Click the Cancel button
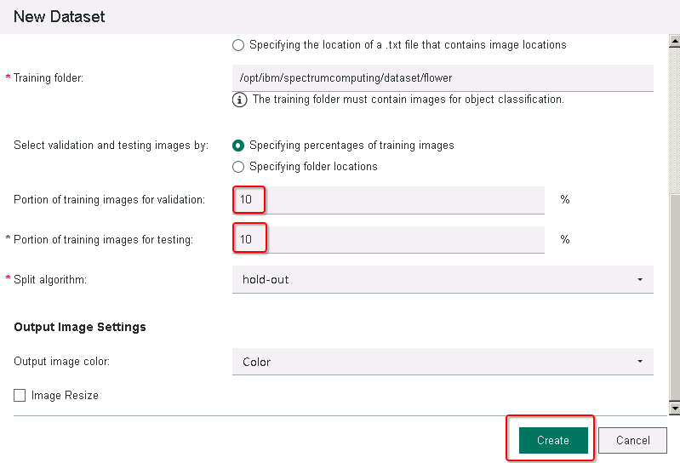The width and height of the screenshot is (680, 463). pos(632,441)
